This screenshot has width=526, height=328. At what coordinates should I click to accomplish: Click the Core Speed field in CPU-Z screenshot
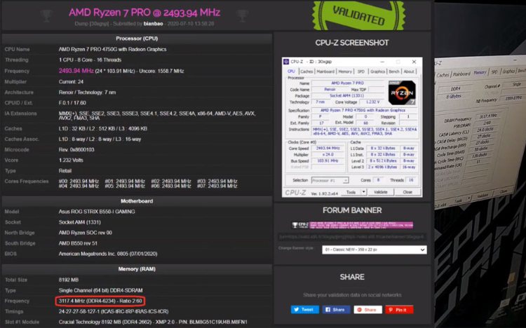[x=328, y=149]
